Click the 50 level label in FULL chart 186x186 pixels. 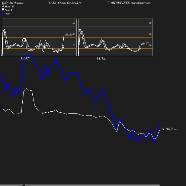150,34
